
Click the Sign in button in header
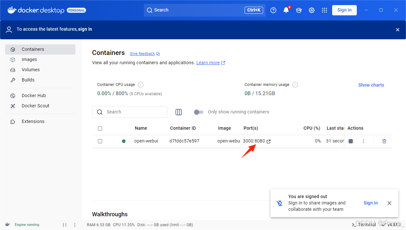coord(344,10)
